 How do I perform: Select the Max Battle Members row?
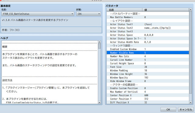point(148,17)
